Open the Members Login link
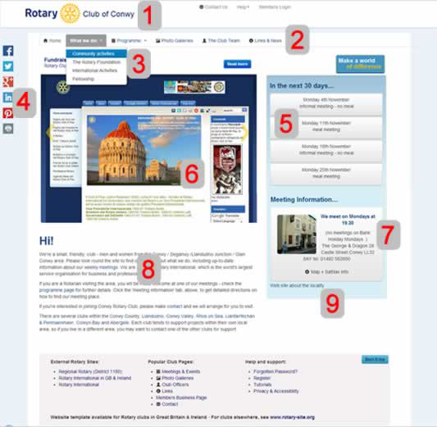 (x=275, y=7)
